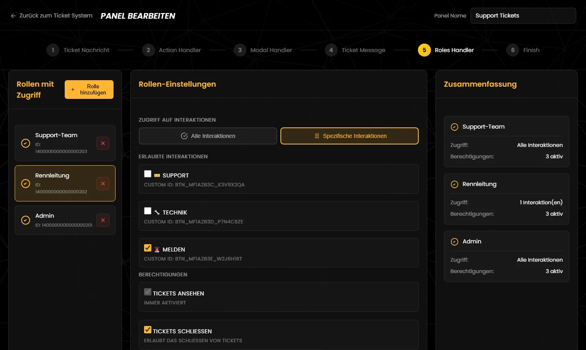Jump to step 6 Finish
The width and height of the screenshot is (586, 350).
pos(523,50)
